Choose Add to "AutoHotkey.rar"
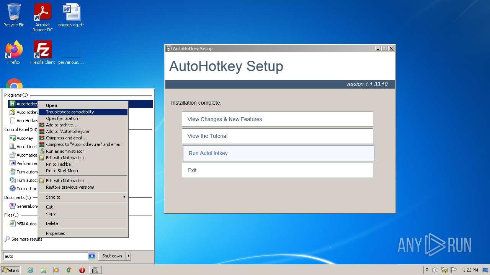The width and height of the screenshot is (490, 275). [x=83, y=131]
